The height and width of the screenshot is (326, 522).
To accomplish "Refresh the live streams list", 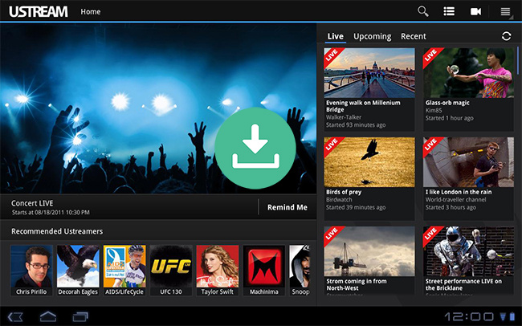I will pos(506,36).
